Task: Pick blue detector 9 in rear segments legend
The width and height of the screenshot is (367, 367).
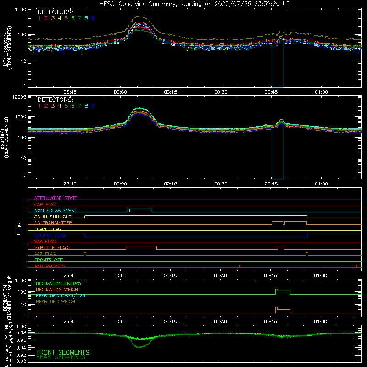Action: coord(93,106)
